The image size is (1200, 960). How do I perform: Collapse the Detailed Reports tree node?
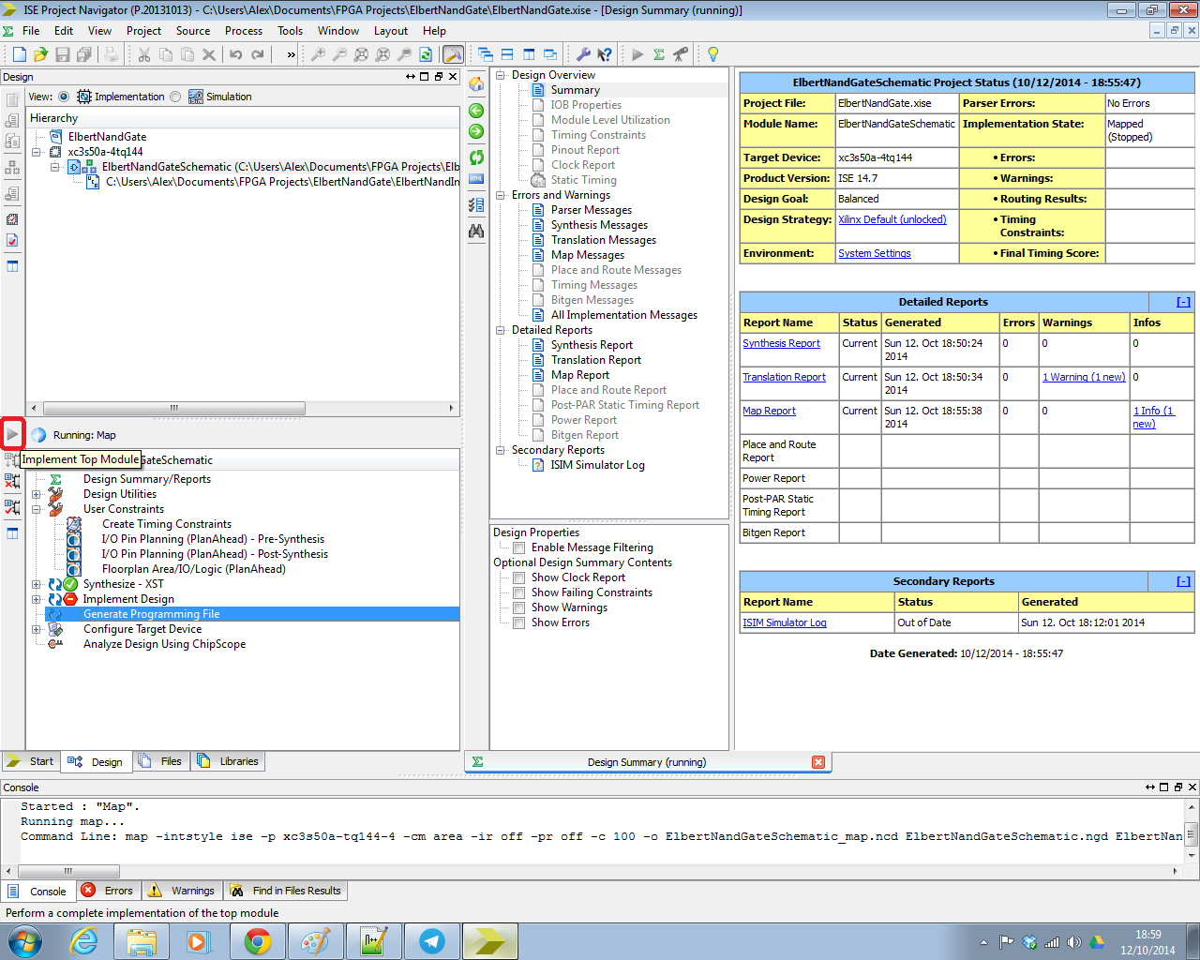coord(501,330)
